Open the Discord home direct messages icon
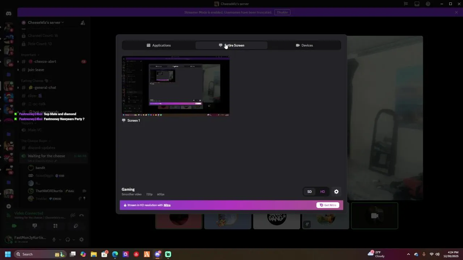463x260 pixels. 9,13
